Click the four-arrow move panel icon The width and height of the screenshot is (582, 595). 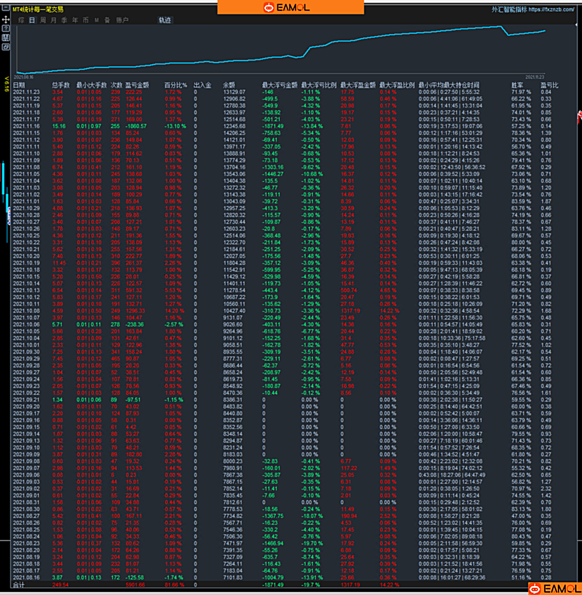[x=6, y=20]
